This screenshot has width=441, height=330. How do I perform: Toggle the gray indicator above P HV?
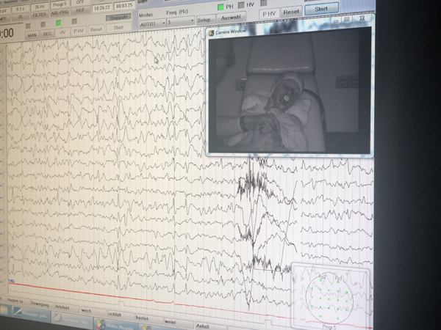tap(74, 21)
